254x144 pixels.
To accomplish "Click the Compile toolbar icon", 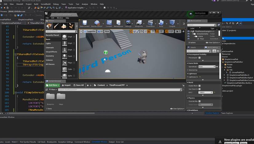I will [x=172, y=24].
